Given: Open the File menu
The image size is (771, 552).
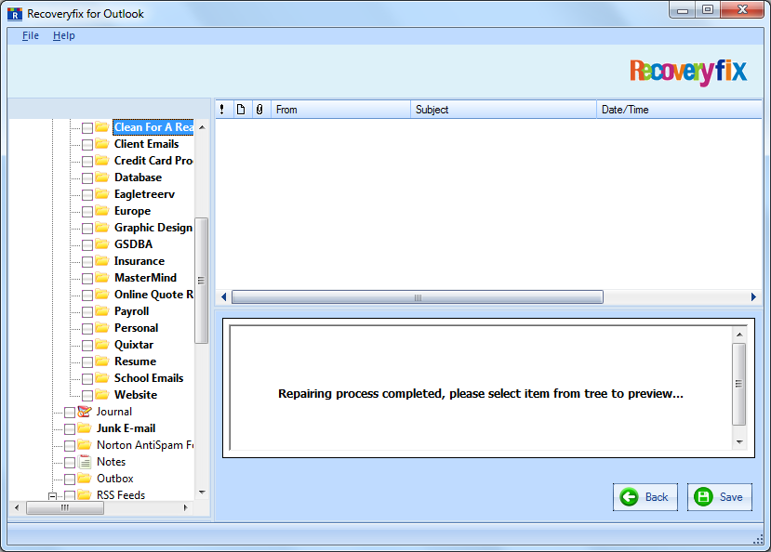Looking at the screenshot, I should (31, 36).
